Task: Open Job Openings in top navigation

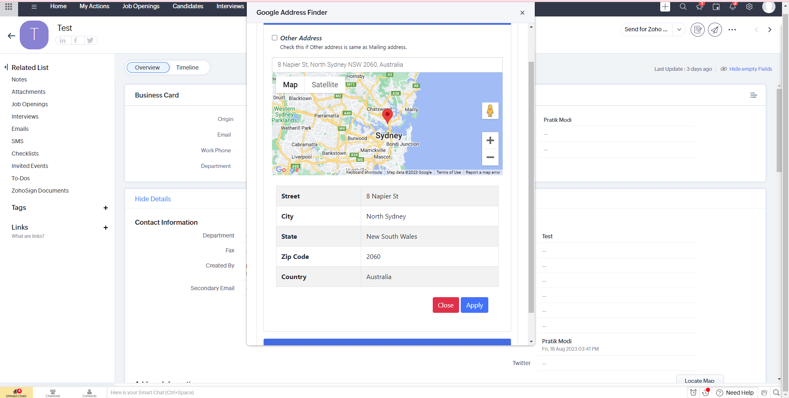Action: tap(141, 6)
